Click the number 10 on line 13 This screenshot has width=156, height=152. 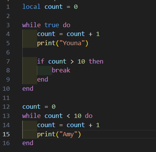(78, 116)
